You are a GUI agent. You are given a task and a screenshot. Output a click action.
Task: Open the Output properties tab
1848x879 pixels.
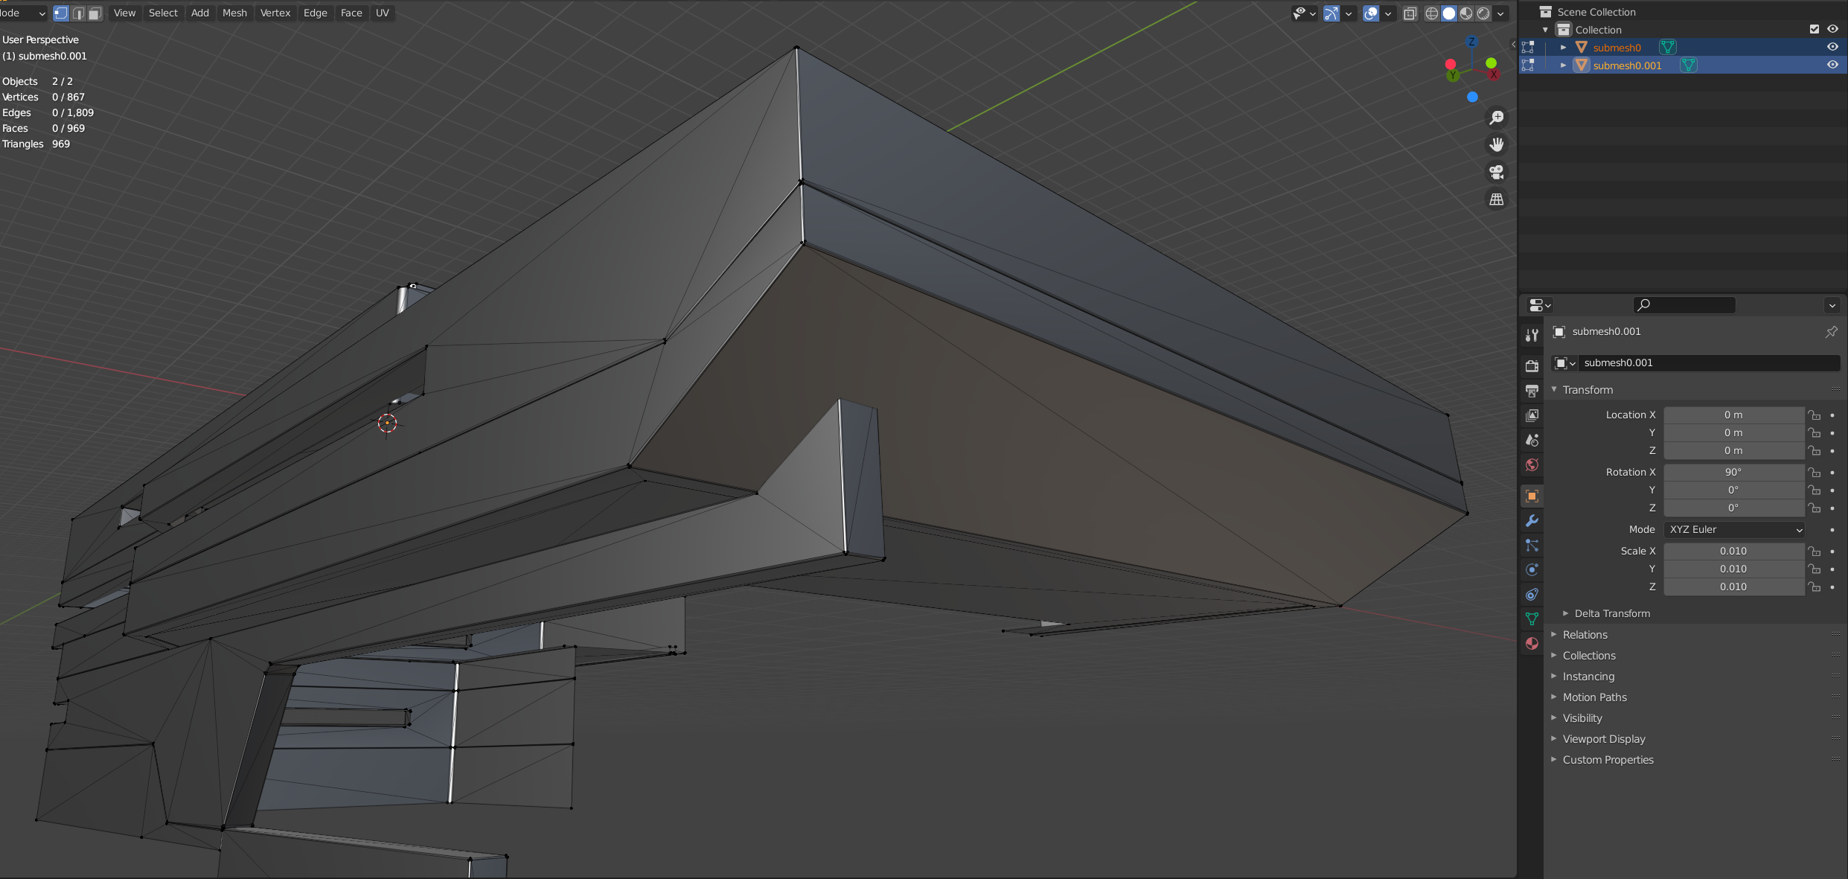1532,390
